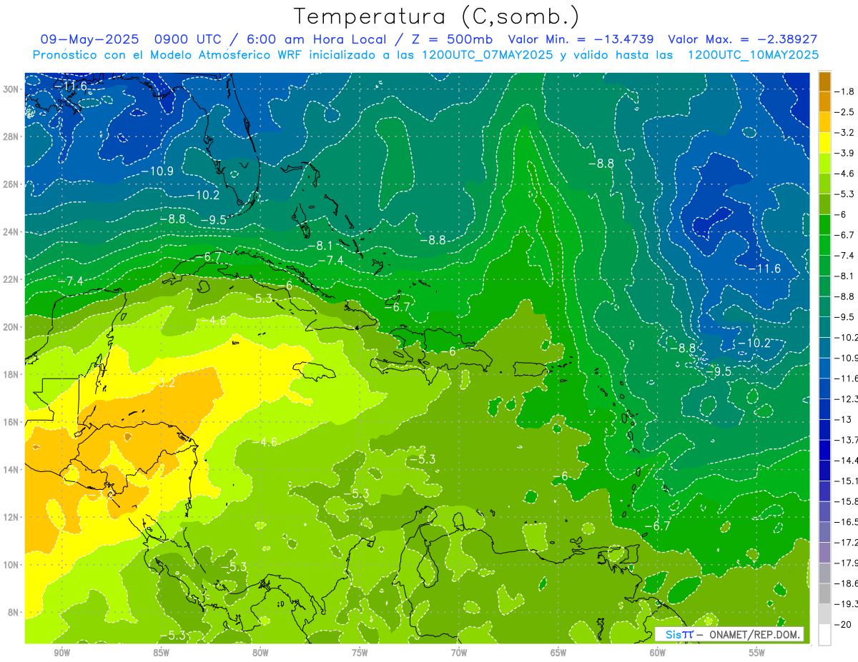This screenshot has width=858, height=662.
Task: Click the '80W' longitude axis label
Action: tap(260, 653)
